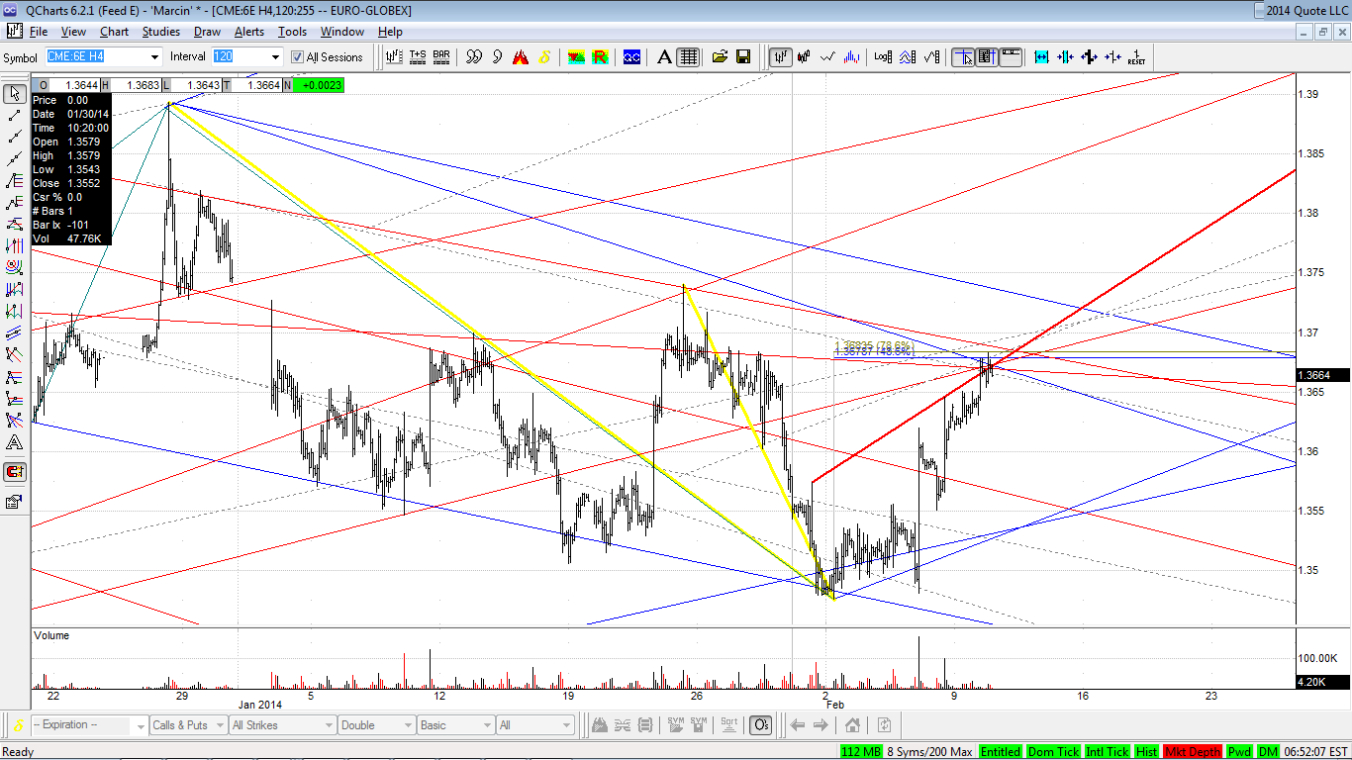The image size is (1352, 760).
Task: Open the chart properties tool at bottom of left toolbar
Action: [14, 502]
